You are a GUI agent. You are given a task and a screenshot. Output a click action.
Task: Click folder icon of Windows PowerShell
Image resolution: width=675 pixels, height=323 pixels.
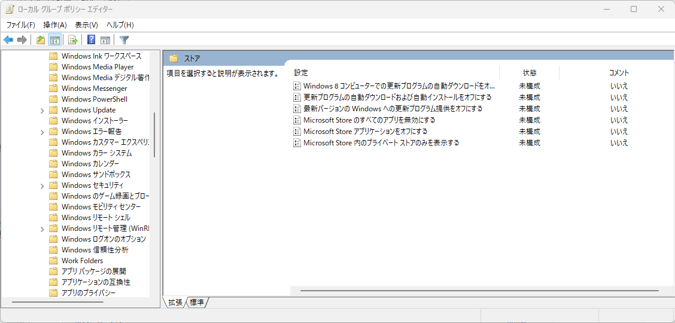pos(53,99)
